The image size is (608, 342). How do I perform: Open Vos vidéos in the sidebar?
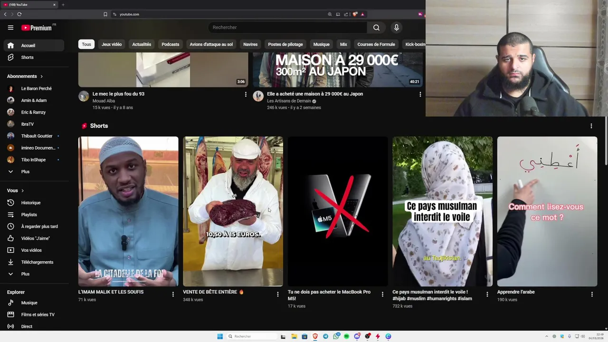point(33,250)
